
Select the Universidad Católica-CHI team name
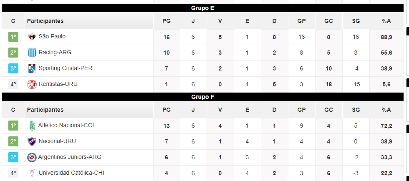[x=71, y=173]
